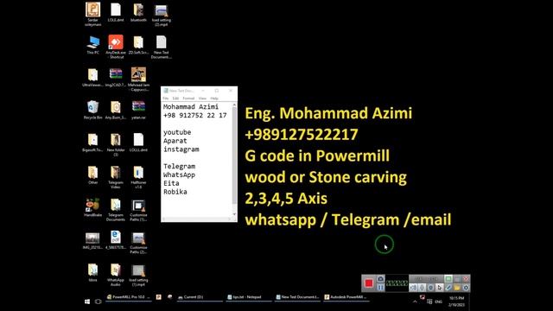Click the Notepad scroll-down arrow
This screenshot has width=553, height=311.
click(234, 214)
